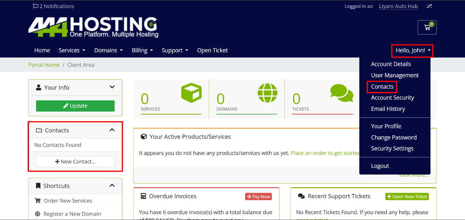Choose Logout in the account menu
Screen dimensions: 465x220
pyautogui.click(x=380, y=166)
